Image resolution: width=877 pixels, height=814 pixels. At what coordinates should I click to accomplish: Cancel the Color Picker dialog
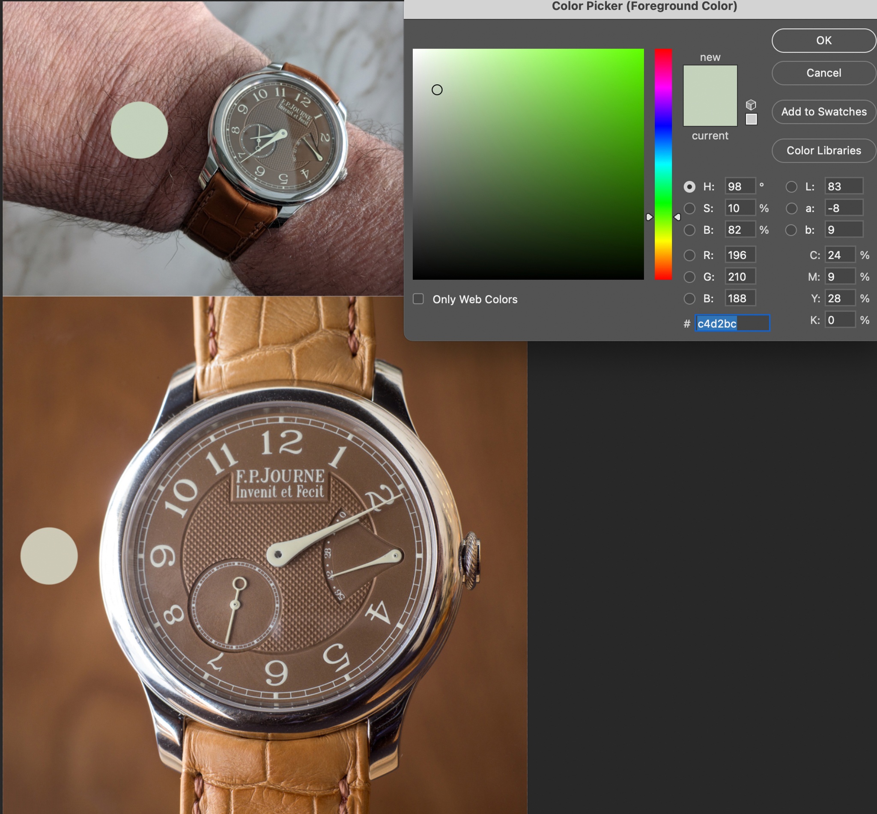[823, 73]
